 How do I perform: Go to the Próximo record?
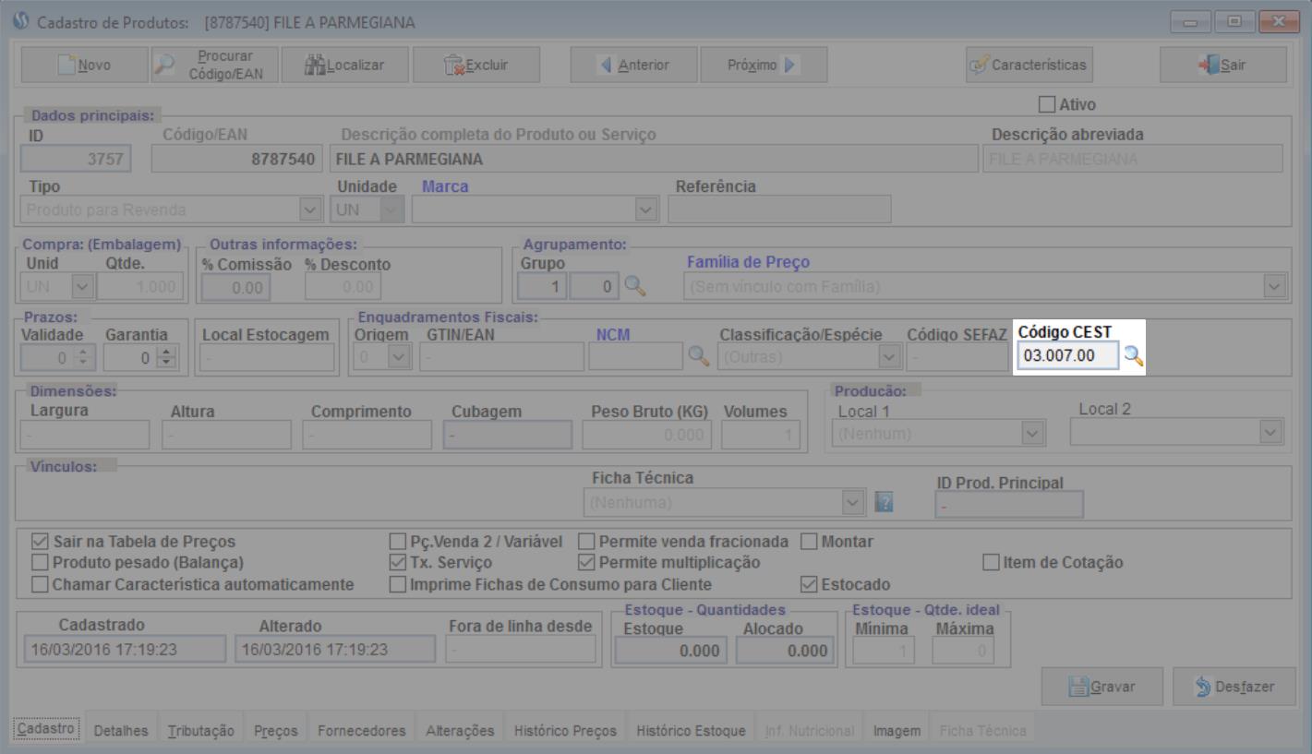(764, 65)
